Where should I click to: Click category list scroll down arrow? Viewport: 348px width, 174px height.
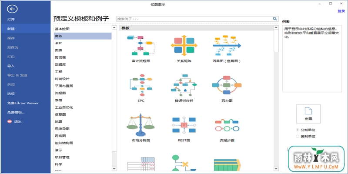[114, 169]
